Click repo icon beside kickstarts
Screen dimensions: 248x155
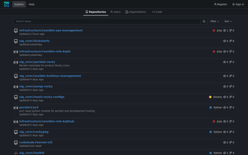[x=16, y=41]
